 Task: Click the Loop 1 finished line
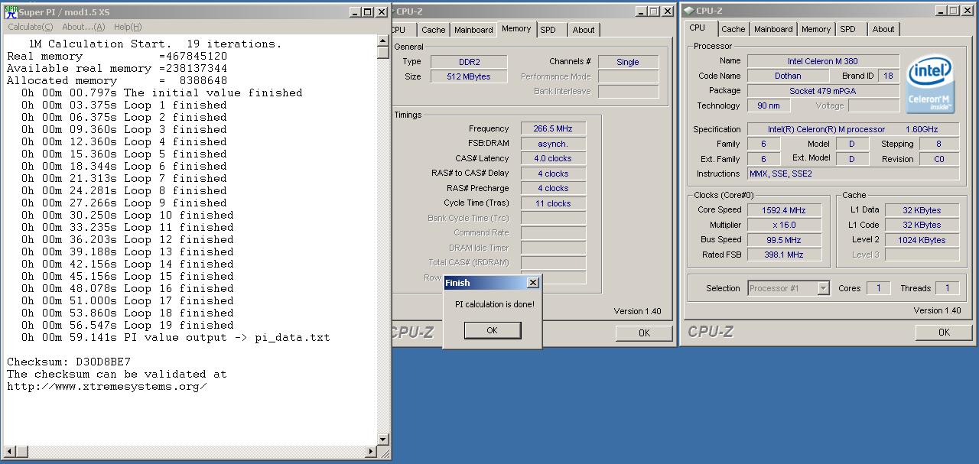coord(124,105)
